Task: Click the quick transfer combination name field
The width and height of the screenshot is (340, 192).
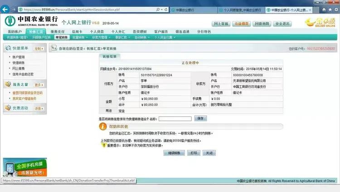Action: click(175, 119)
